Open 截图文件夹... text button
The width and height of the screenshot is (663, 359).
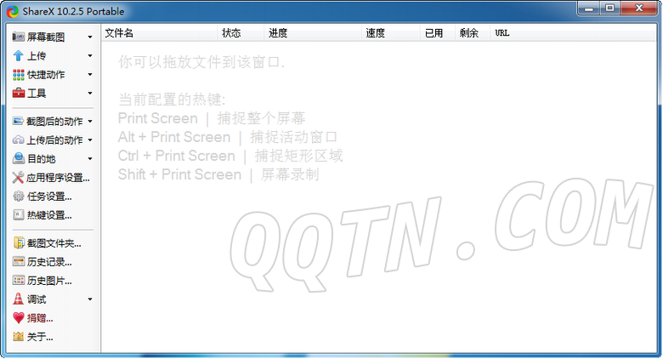tap(54, 243)
